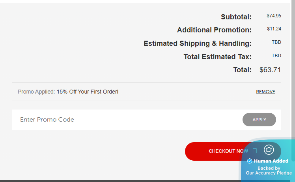Focus the Enter Promo Code field
The image size is (295, 182).
(x=127, y=120)
